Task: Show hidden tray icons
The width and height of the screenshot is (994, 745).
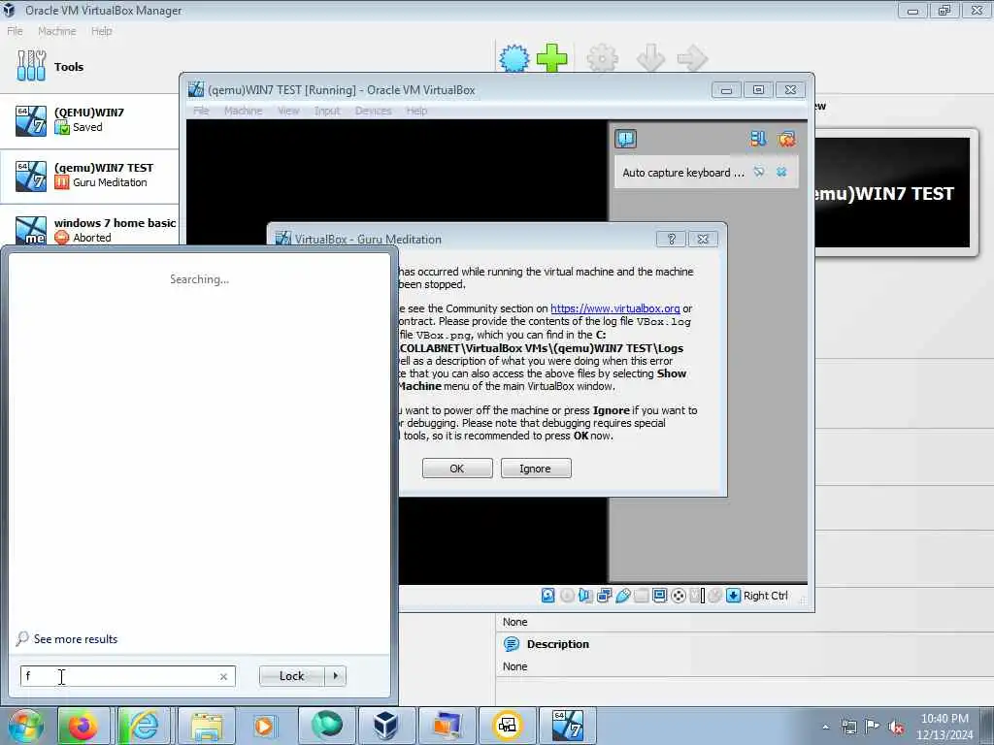Action: tap(825, 727)
